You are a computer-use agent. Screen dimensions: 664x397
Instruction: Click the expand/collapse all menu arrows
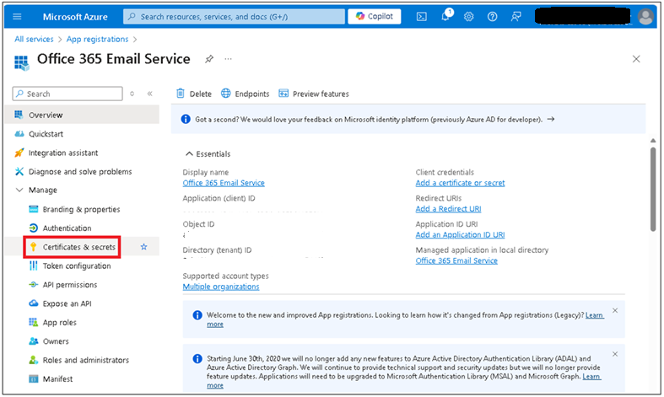(x=132, y=94)
